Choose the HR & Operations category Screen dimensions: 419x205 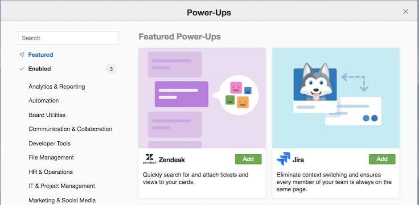(50, 172)
